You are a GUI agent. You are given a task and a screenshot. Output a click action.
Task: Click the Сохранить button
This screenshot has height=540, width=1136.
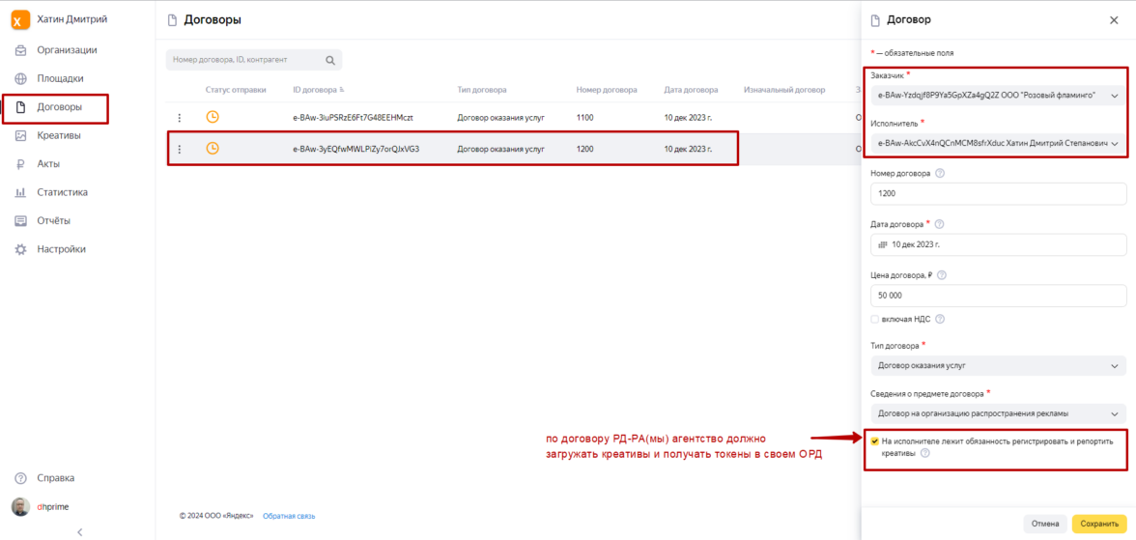coord(1098,524)
